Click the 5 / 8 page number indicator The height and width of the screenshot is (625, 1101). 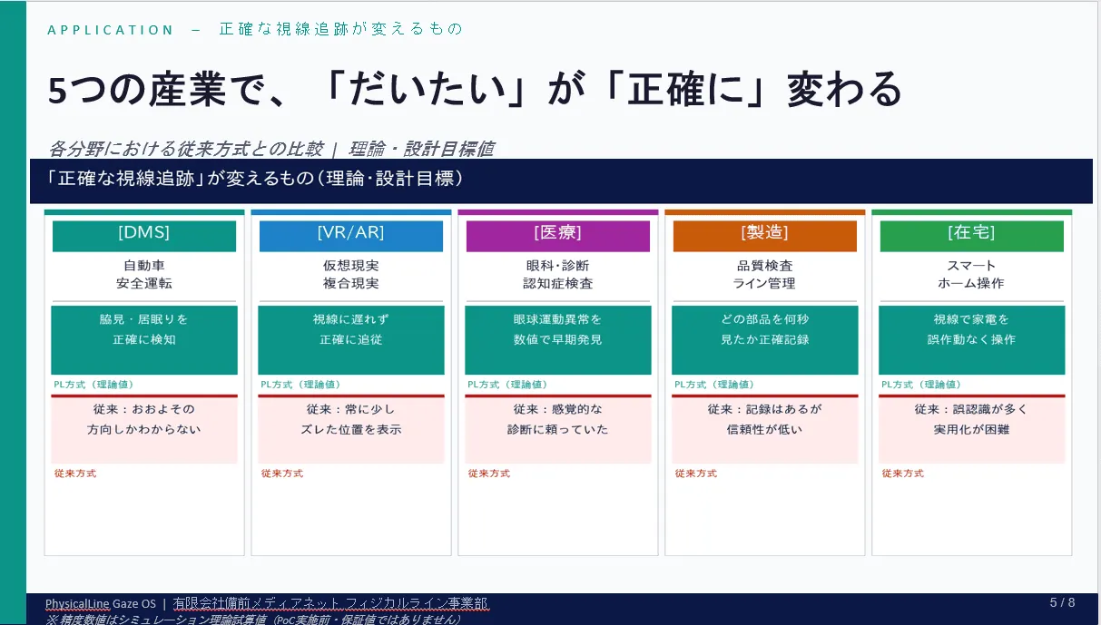(1062, 602)
